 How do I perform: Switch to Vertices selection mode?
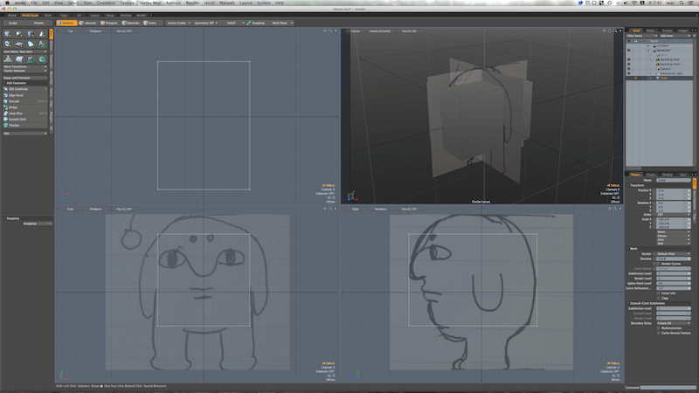66,23
